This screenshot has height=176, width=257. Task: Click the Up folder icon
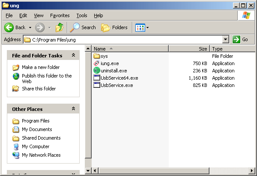60,27
